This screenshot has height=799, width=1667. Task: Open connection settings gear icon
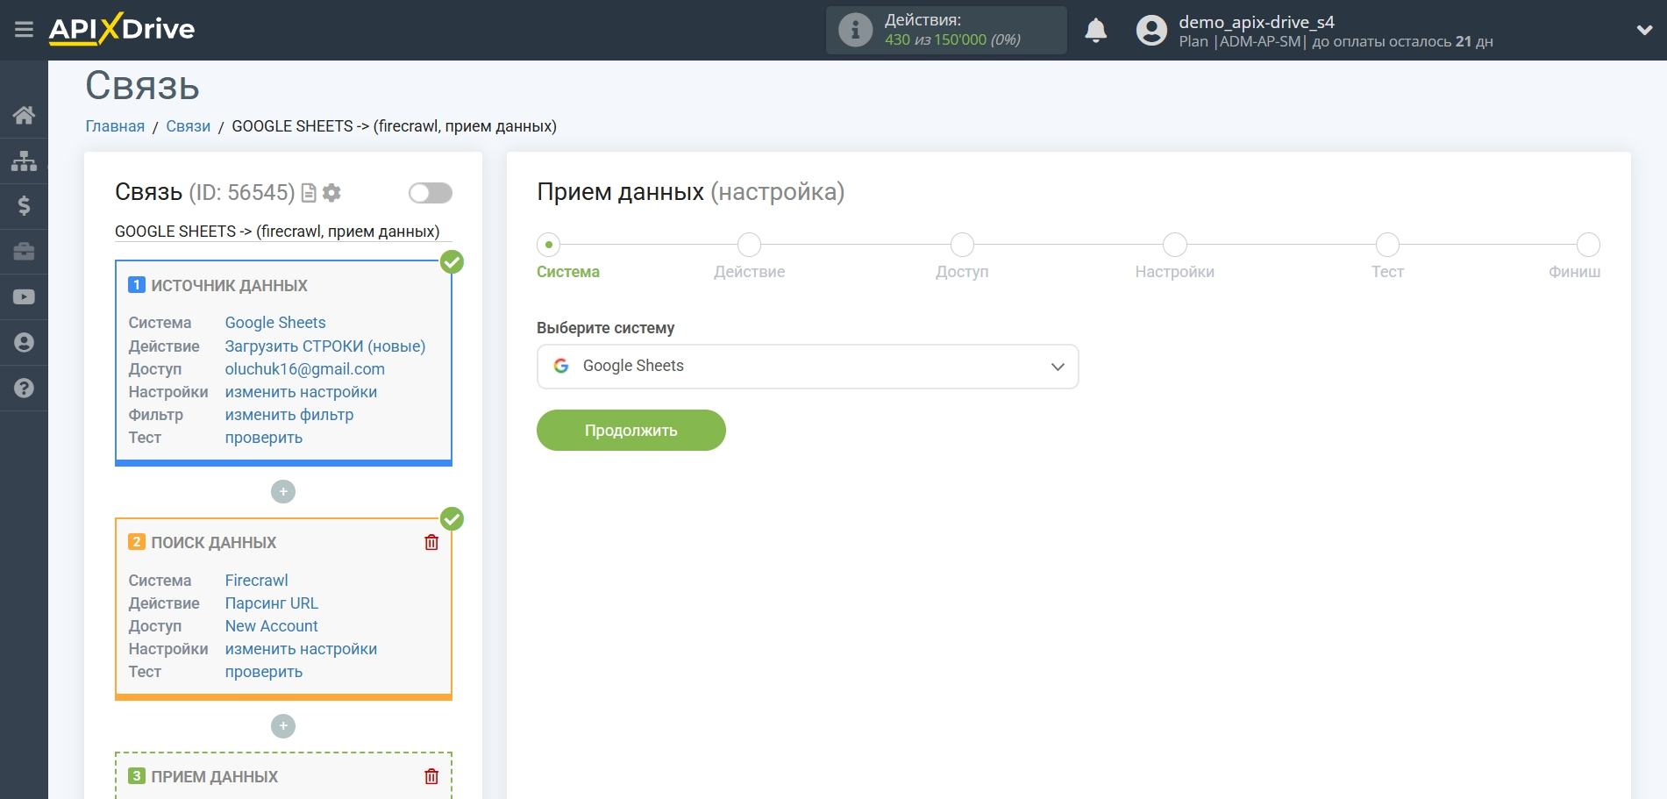click(x=331, y=193)
